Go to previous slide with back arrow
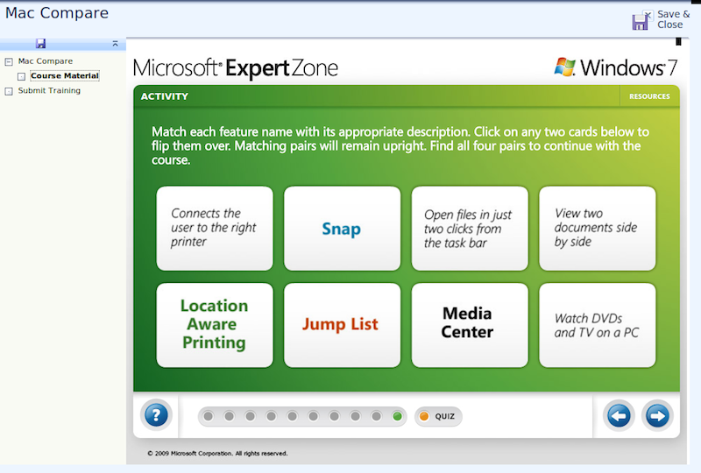The height and width of the screenshot is (473, 701). (619, 416)
